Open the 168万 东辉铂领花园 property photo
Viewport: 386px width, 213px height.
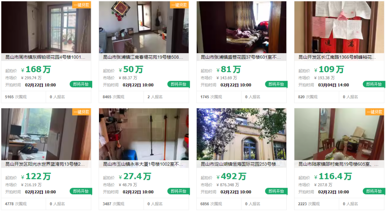click(x=46, y=27)
